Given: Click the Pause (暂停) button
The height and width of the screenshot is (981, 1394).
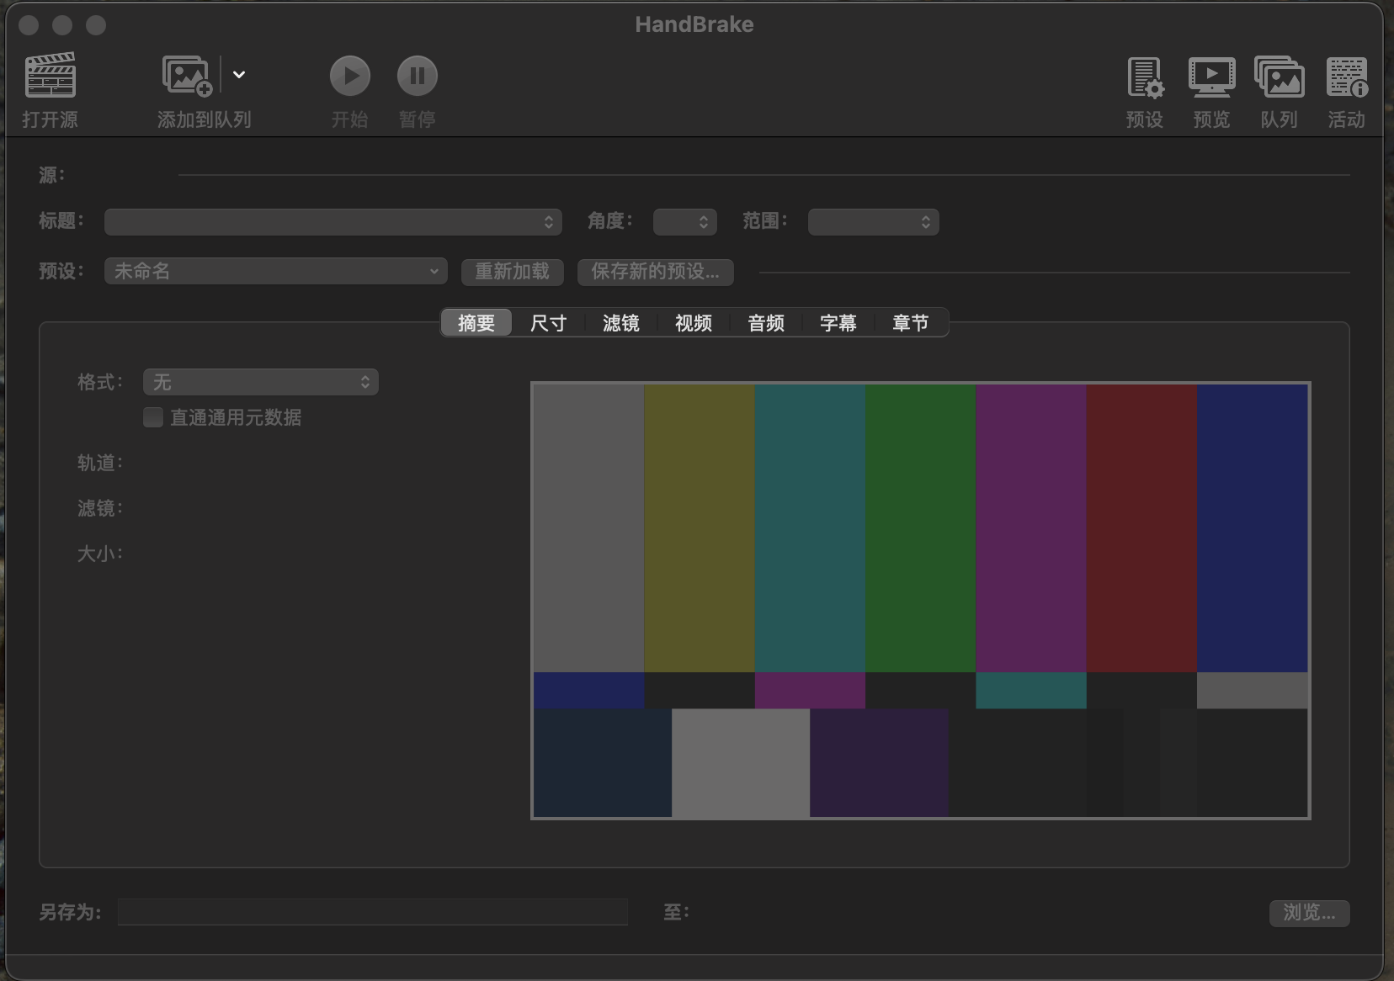Looking at the screenshot, I should coord(418,76).
